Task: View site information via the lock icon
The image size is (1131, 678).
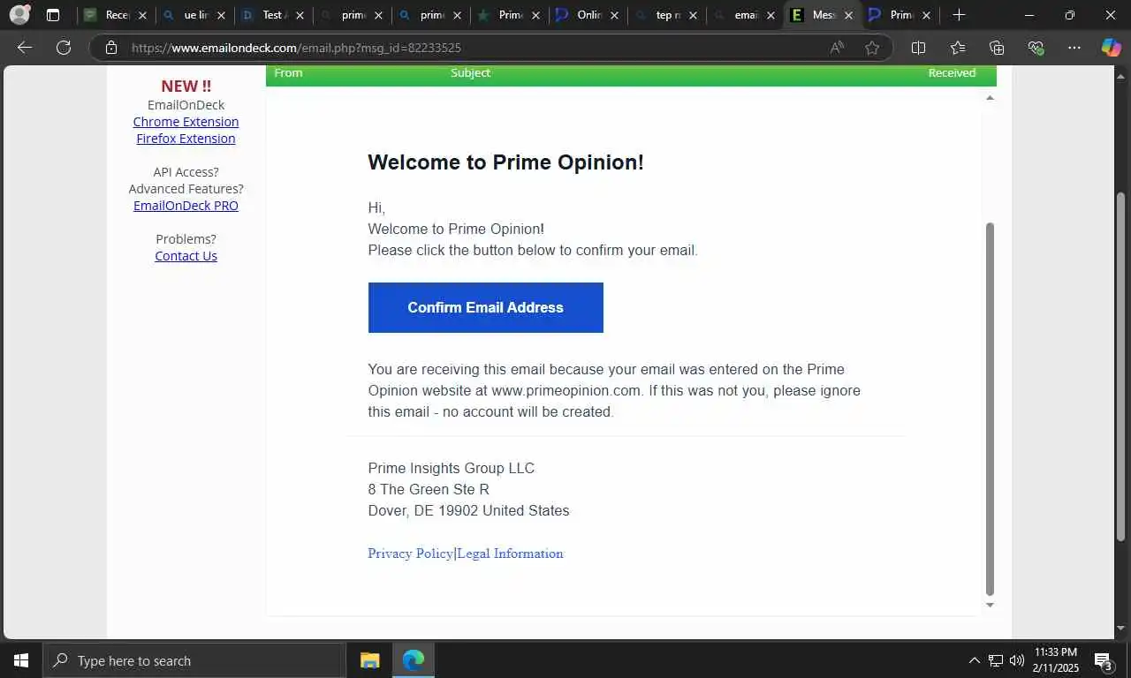Action: [x=111, y=48]
